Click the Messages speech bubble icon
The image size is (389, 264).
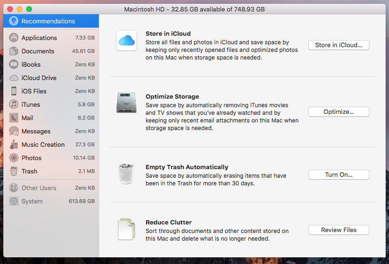coord(14,131)
